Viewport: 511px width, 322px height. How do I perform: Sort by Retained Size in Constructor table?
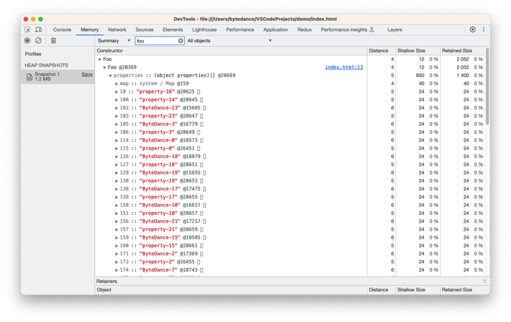(462, 51)
